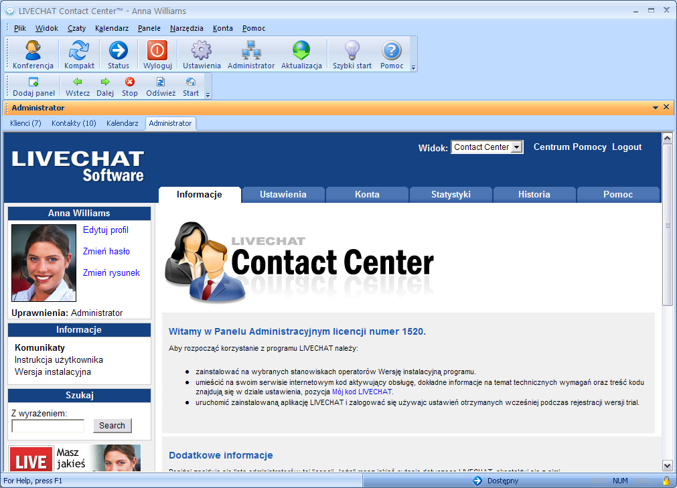Click the scrollbar up arrow
The image size is (677, 488).
(667, 138)
